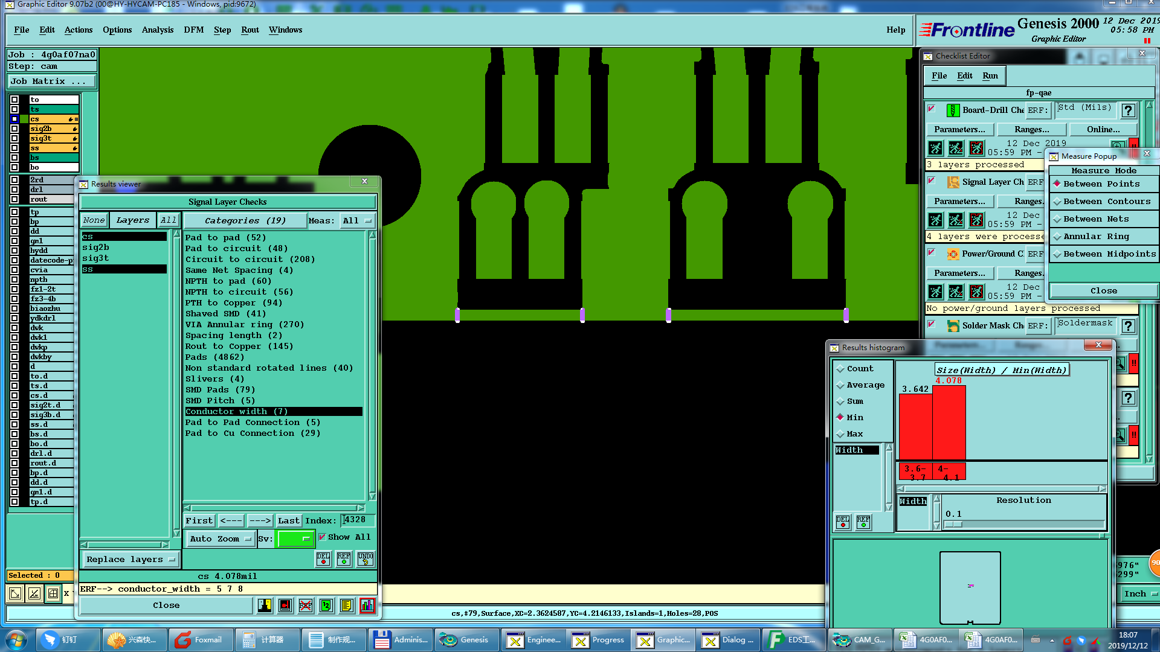Click Board-Drill help question mark icon
The height and width of the screenshot is (652, 1160).
tap(1128, 110)
